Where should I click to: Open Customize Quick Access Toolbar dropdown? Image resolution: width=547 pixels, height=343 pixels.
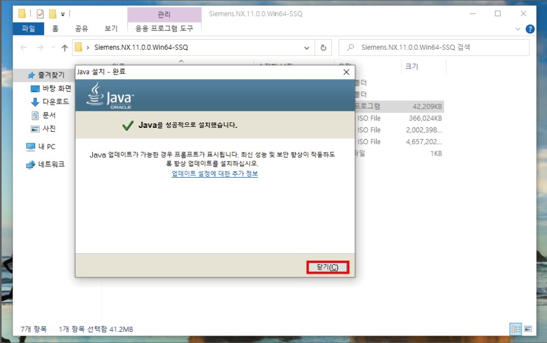(x=63, y=14)
